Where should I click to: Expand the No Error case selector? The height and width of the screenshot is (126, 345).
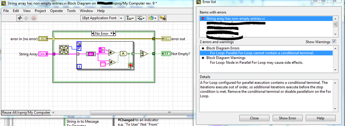[x=111, y=33]
